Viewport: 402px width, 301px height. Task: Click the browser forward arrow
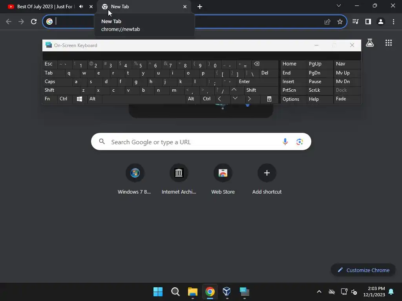point(21,22)
